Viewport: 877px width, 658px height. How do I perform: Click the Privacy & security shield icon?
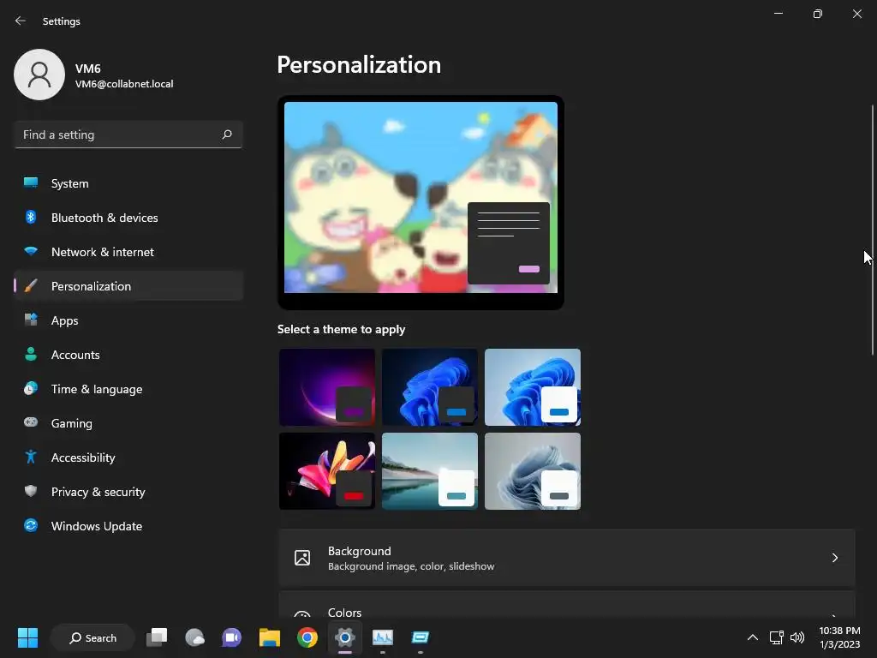click(31, 491)
